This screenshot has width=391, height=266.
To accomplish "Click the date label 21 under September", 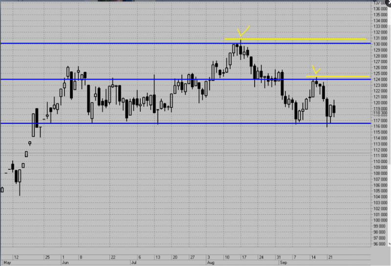I will (x=330, y=257).
